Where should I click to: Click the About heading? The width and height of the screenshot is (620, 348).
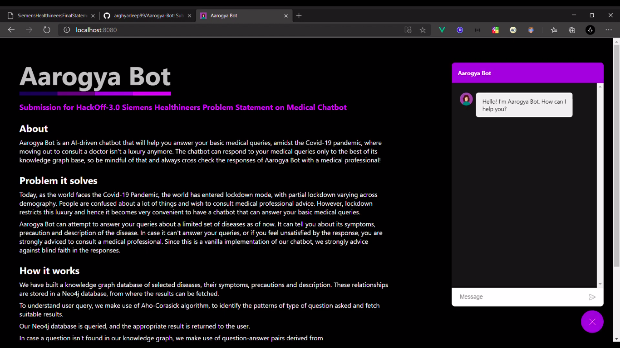[34, 129]
